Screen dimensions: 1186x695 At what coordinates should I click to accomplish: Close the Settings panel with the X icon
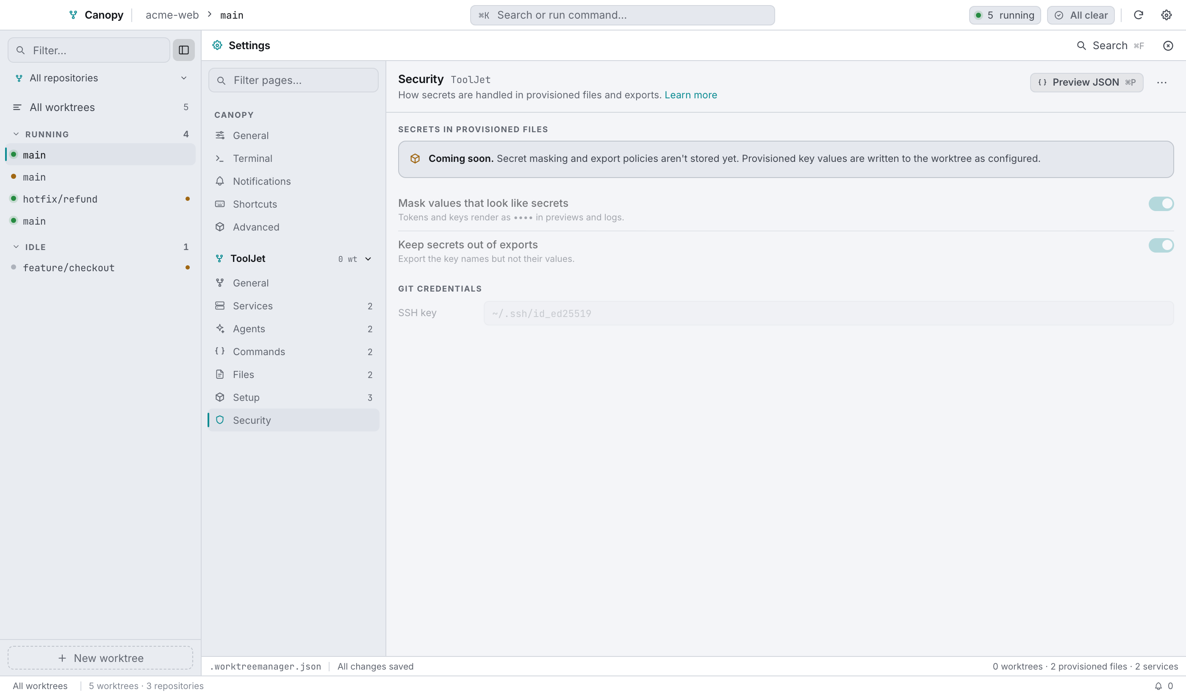1168,46
